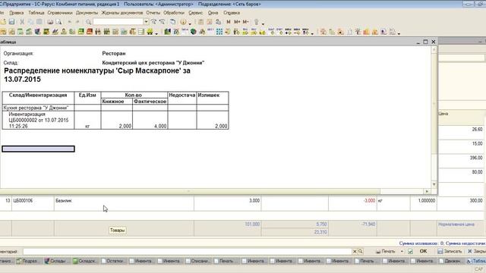
Task: Open the Документы menu
Action: [x=87, y=13]
